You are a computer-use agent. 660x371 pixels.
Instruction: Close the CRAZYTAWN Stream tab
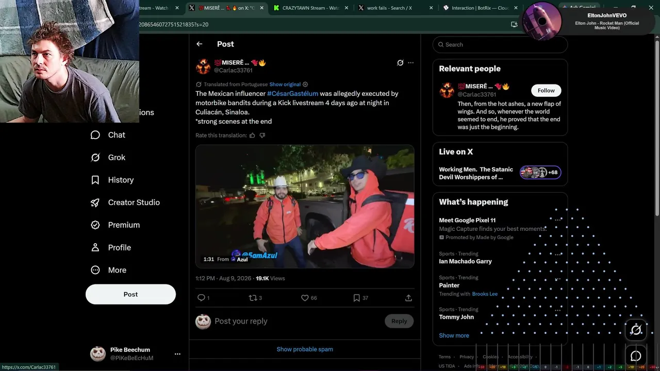(346, 8)
